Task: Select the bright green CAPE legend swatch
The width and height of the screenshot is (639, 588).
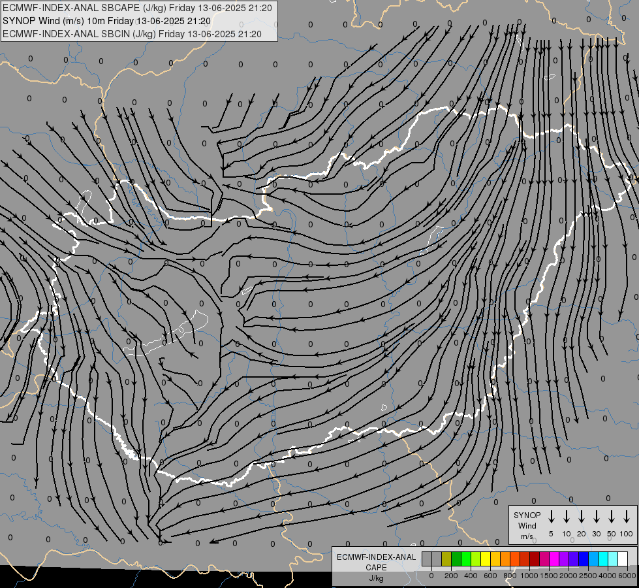Action: pos(466,559)
